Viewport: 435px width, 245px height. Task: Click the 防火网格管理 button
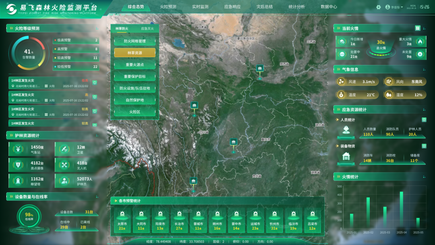click(135, 41)
